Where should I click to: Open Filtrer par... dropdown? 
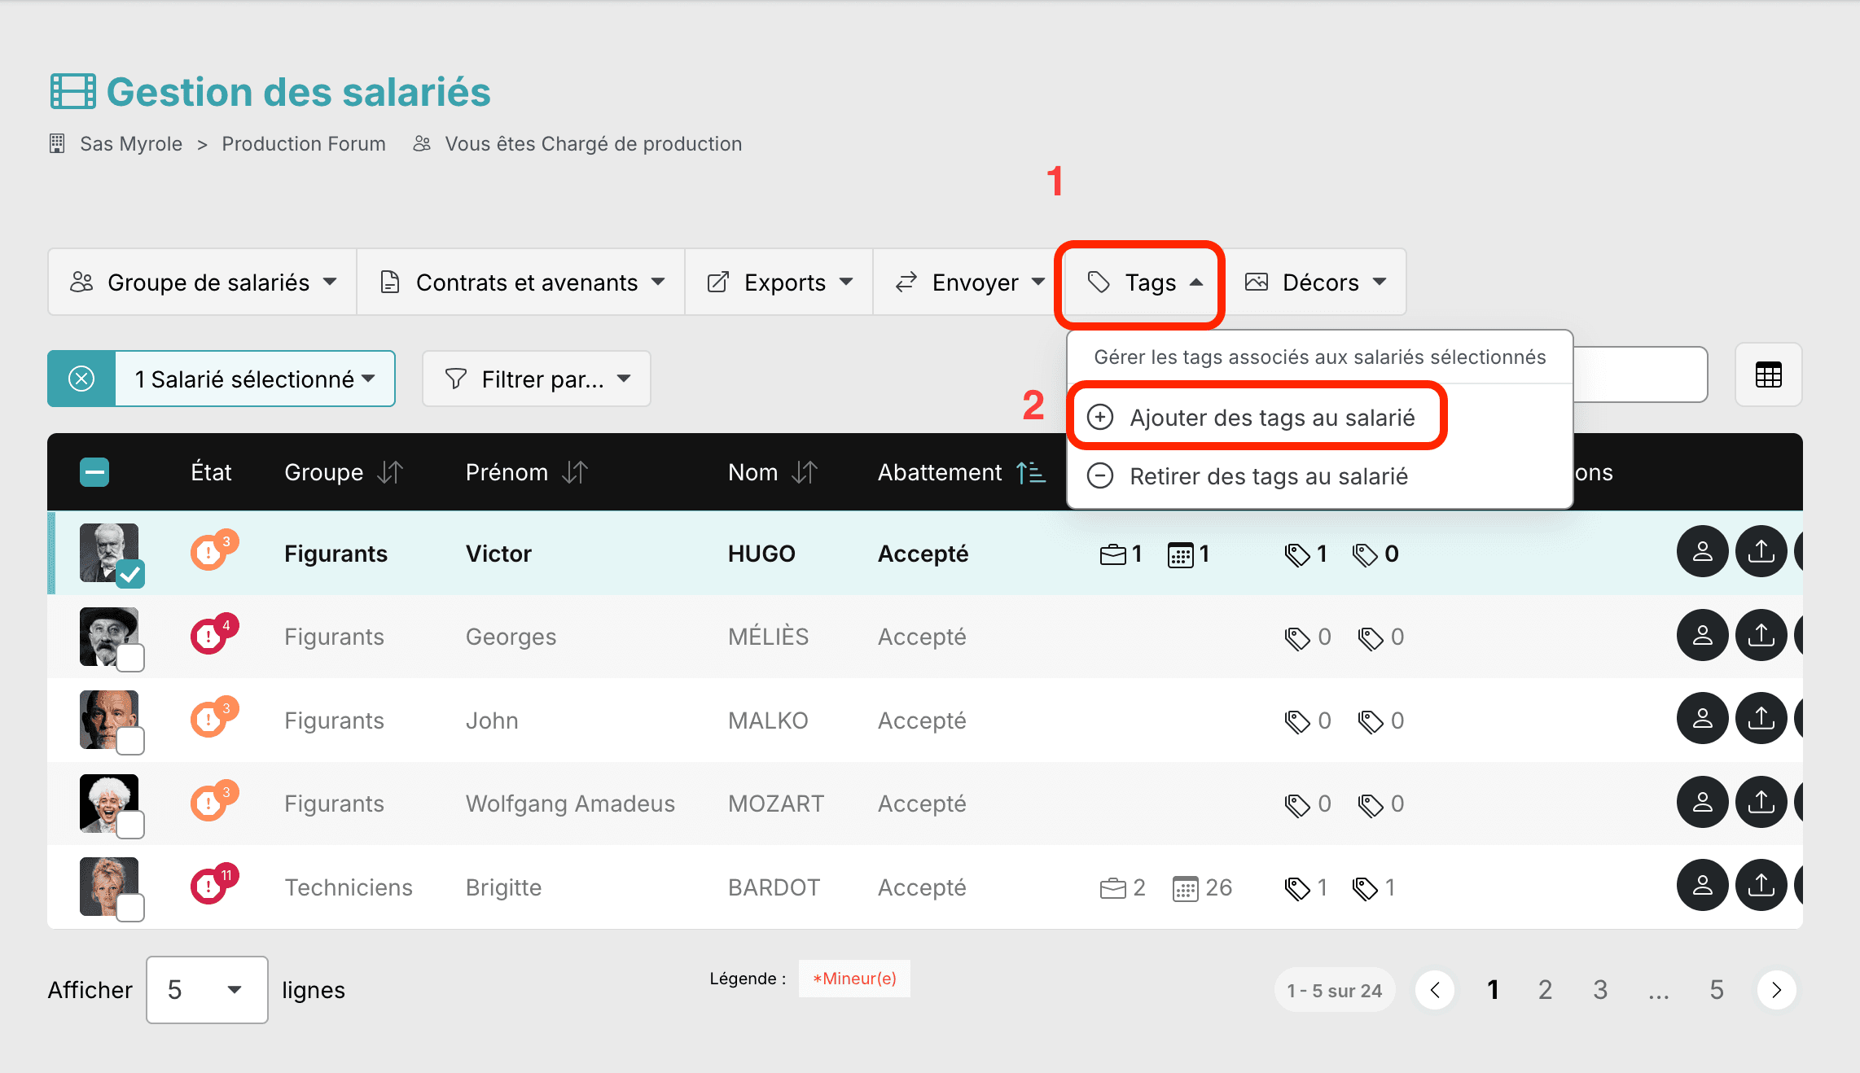[x=537, y=379]
